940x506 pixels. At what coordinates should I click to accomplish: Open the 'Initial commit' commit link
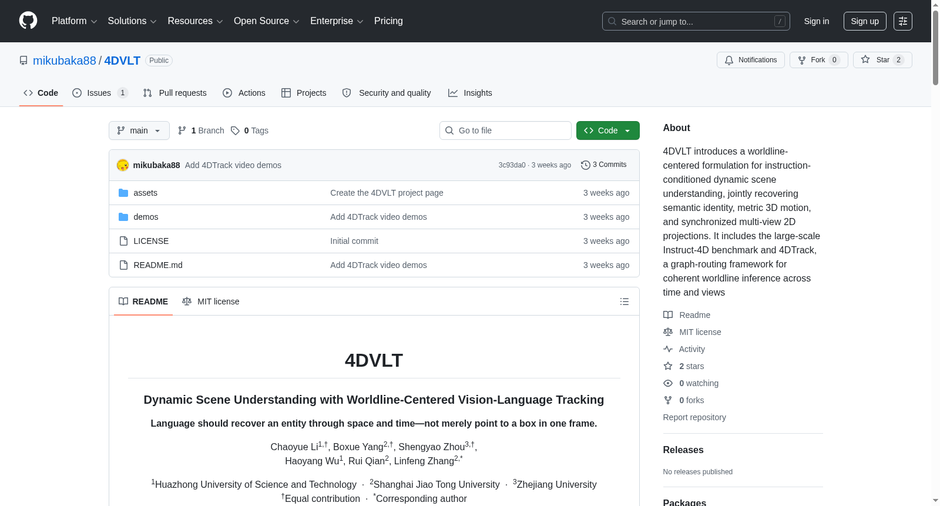pos(354,241)
